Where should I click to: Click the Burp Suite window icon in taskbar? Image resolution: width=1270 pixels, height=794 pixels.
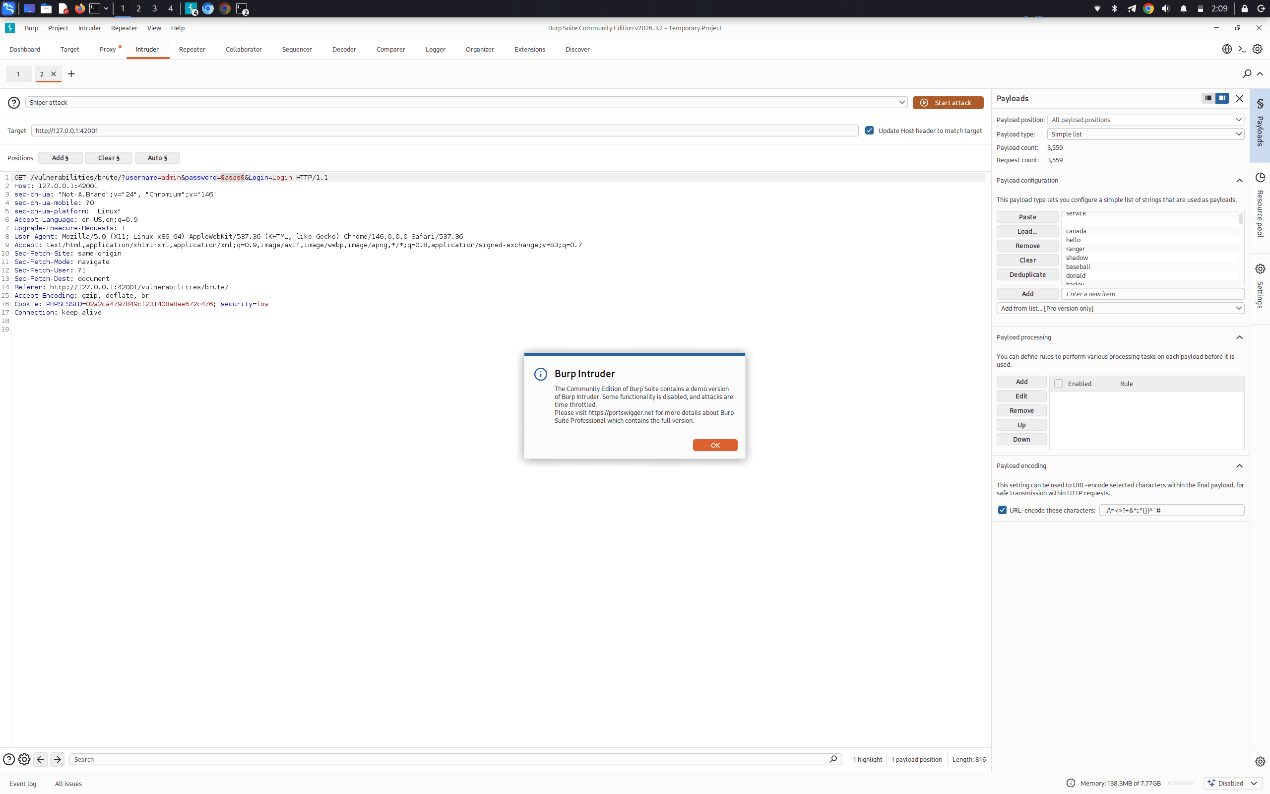click(x=191, y=8)
